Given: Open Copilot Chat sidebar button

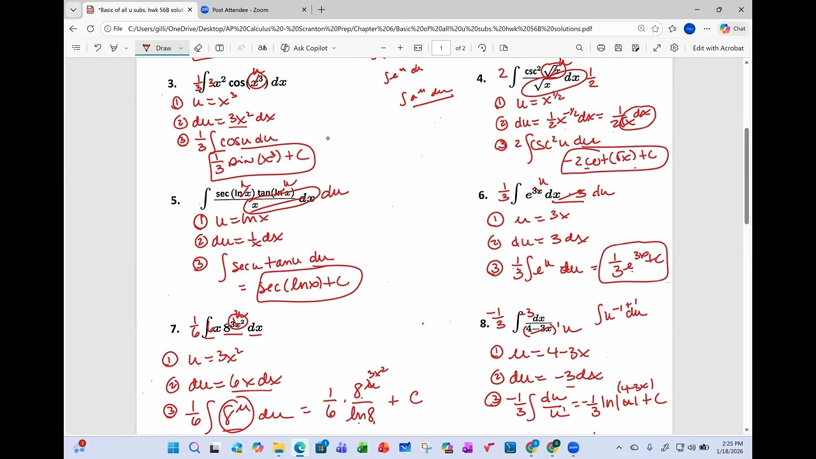Looking at the screenshot, I should tap(732, 29).
